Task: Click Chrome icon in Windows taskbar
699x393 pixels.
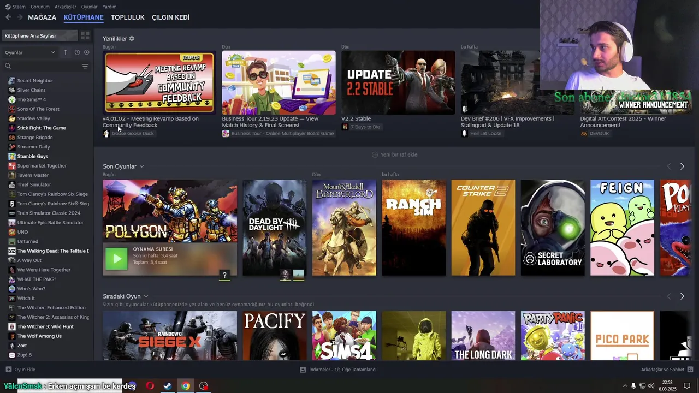Action: 186,386
